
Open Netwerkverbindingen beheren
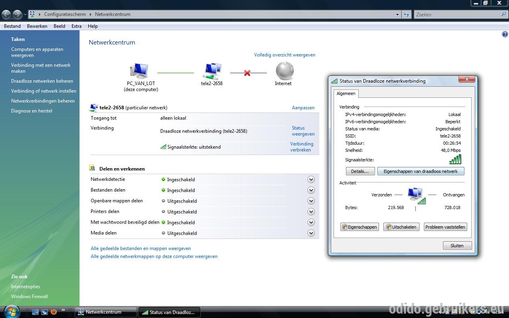[43, 101]
